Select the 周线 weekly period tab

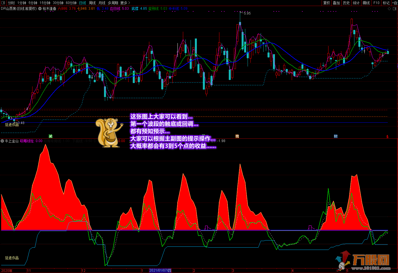coord(92,3)
